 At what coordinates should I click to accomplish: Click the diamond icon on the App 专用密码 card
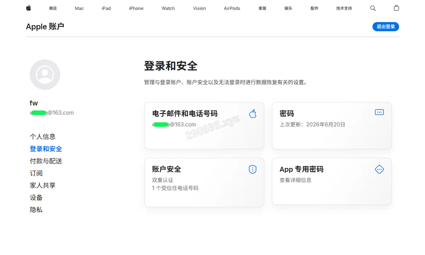[x=379, y=169]
